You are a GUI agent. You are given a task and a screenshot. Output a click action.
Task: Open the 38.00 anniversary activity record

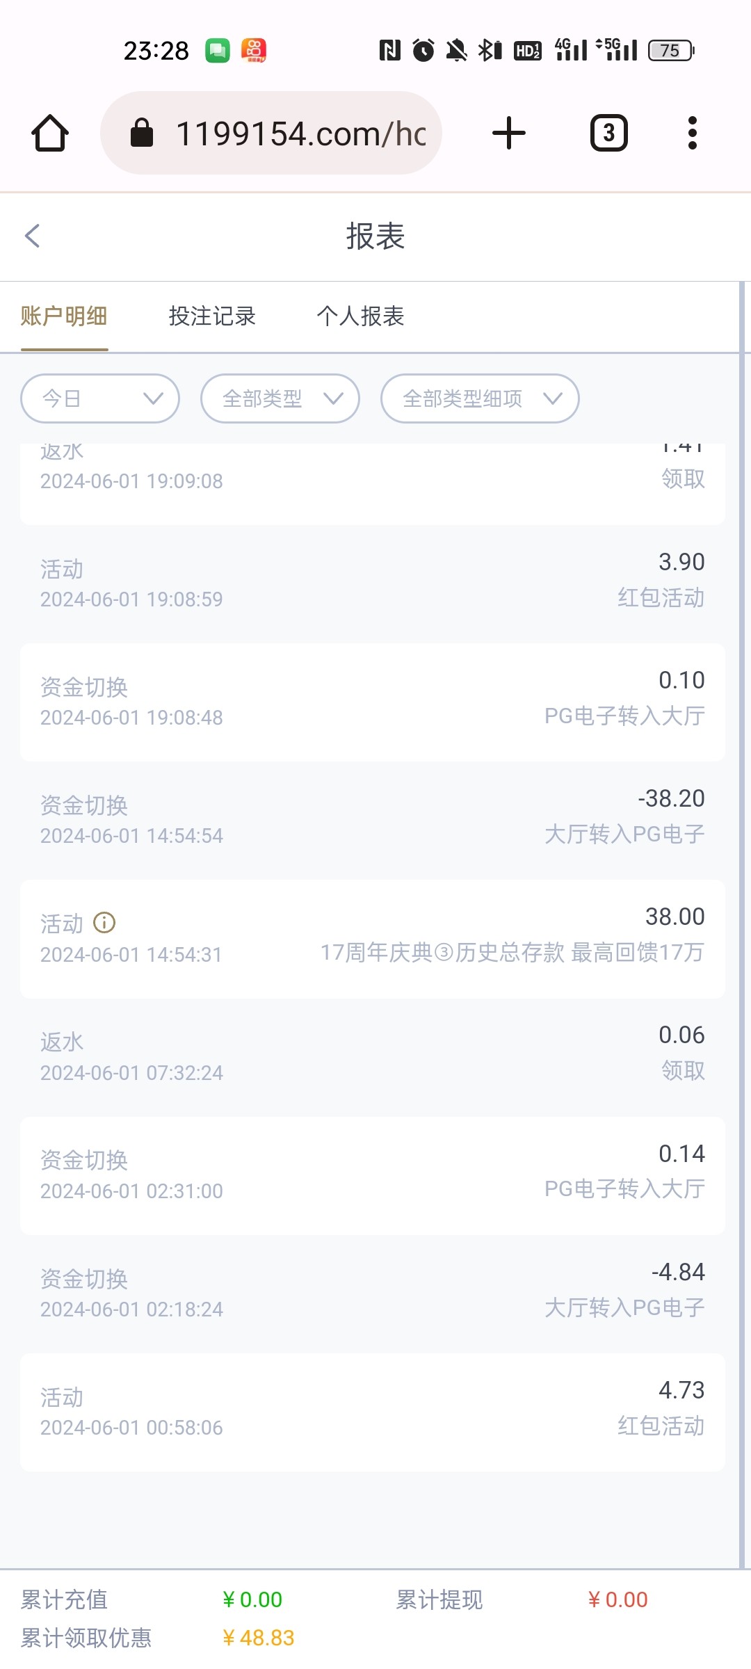373,939
